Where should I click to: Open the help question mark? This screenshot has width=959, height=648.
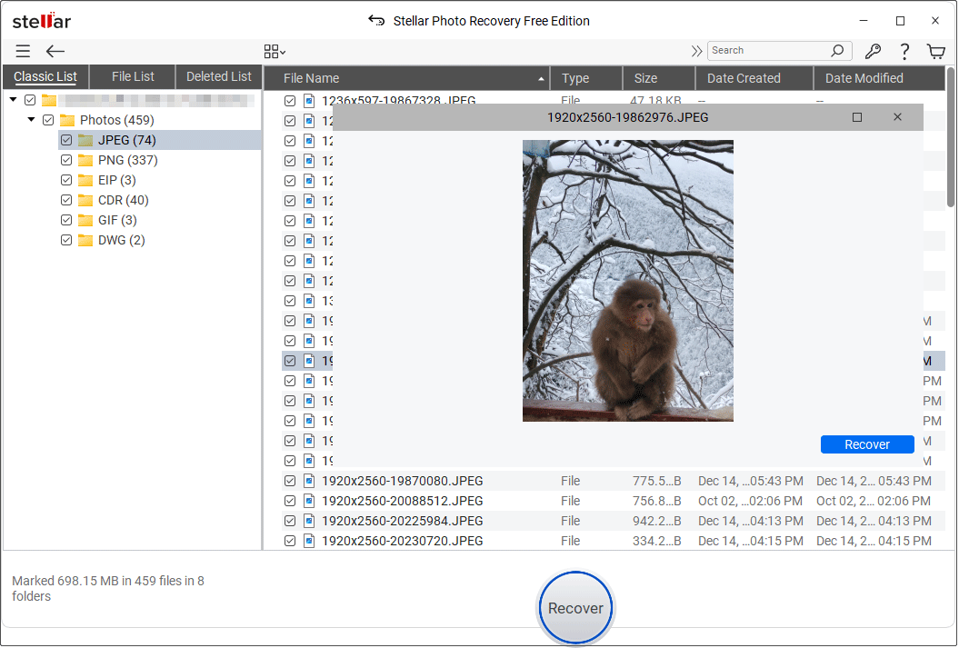click(904, 52)
